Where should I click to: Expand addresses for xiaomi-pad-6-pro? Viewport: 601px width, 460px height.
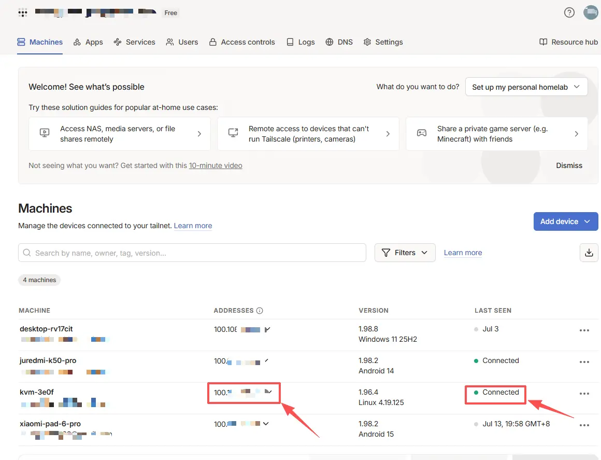click(x=266, y=424)
